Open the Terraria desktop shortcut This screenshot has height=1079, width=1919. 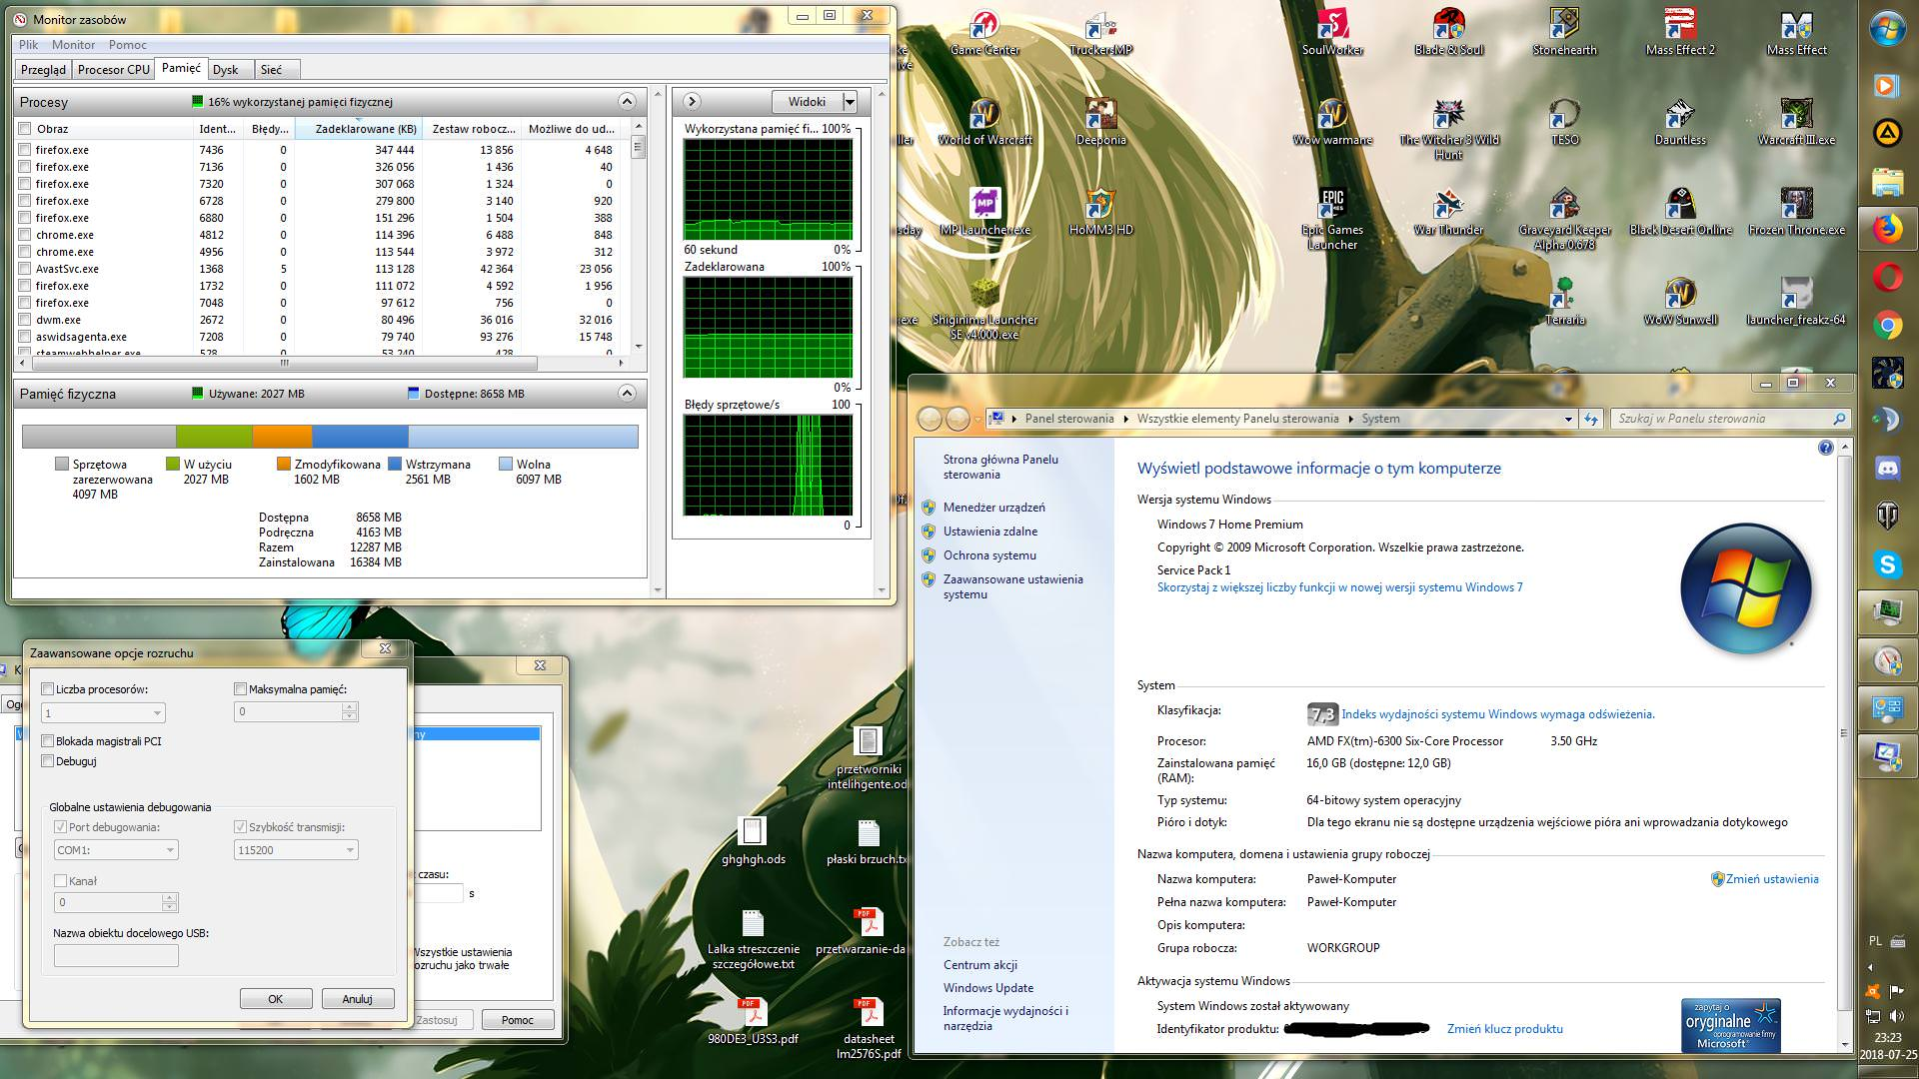coord(1564,302)
